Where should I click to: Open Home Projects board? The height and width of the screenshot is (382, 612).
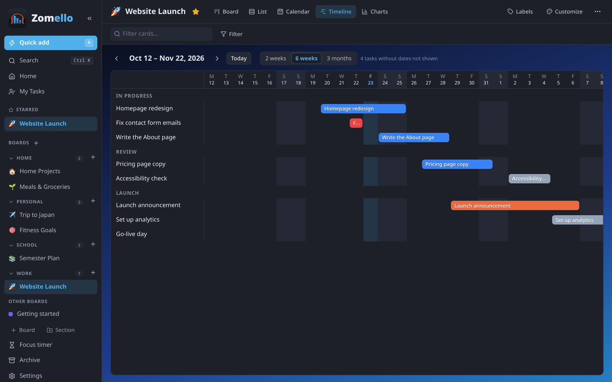pos(50,171)
